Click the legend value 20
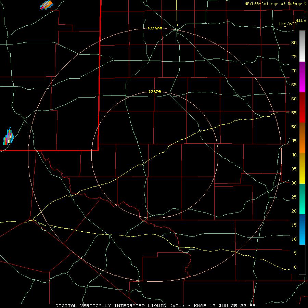The image size is (308, 308). coord(294,211)
